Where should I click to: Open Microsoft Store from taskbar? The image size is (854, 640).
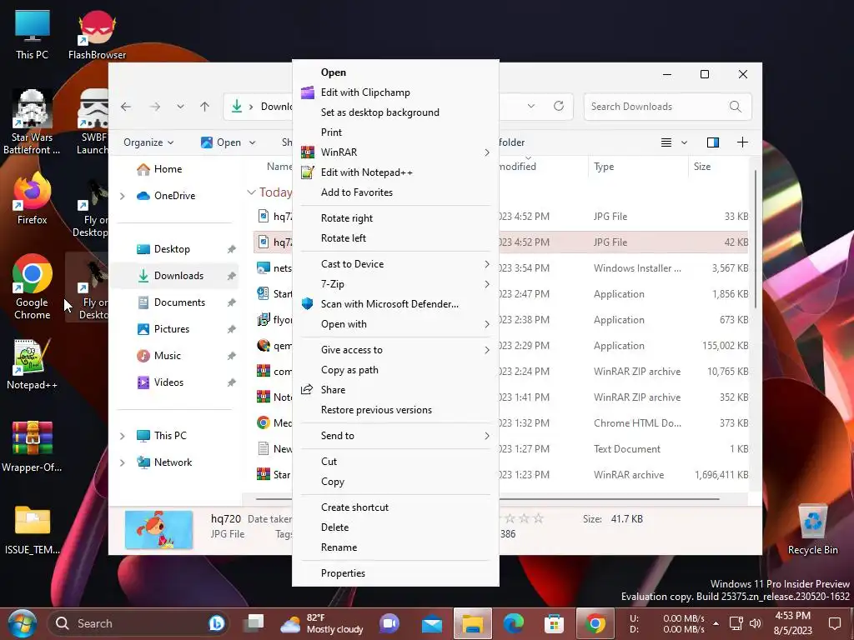tap(554, 623)
